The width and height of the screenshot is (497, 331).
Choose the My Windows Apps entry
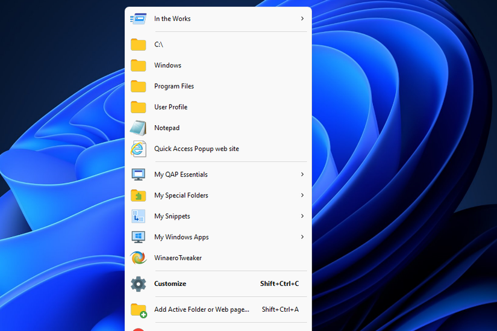point(218,237)
